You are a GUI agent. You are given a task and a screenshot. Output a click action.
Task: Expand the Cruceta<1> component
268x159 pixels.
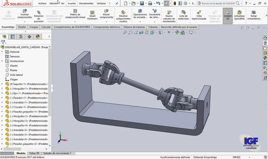(x=2, y=107)
